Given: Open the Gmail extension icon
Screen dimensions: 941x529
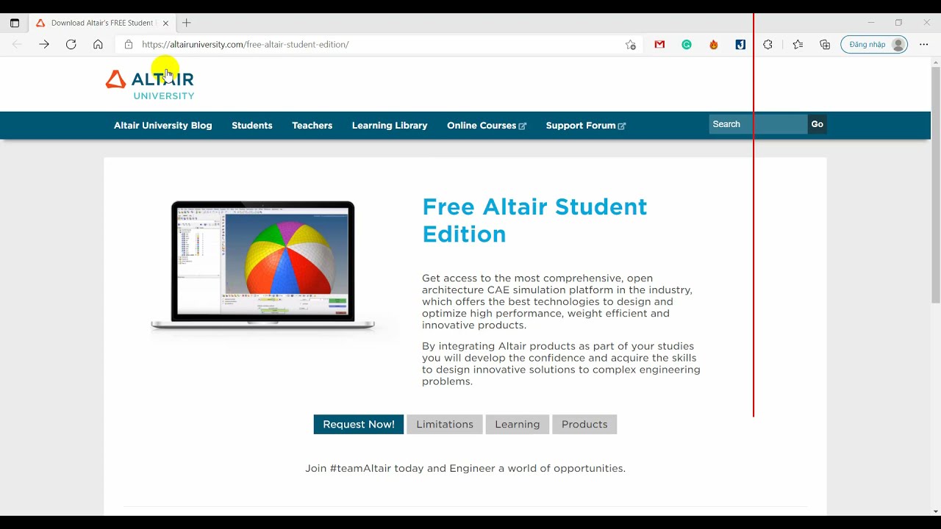Looking at the screenshot, I should (x=659, y=45).
